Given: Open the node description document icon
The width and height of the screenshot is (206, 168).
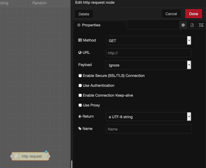Looking at the screenshot, I should tap(192, 25).
